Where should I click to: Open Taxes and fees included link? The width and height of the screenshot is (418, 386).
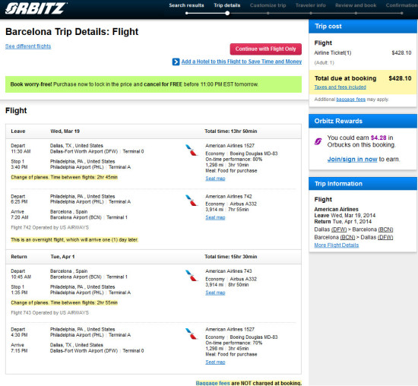pyautogui.click(x=340, y=87)
